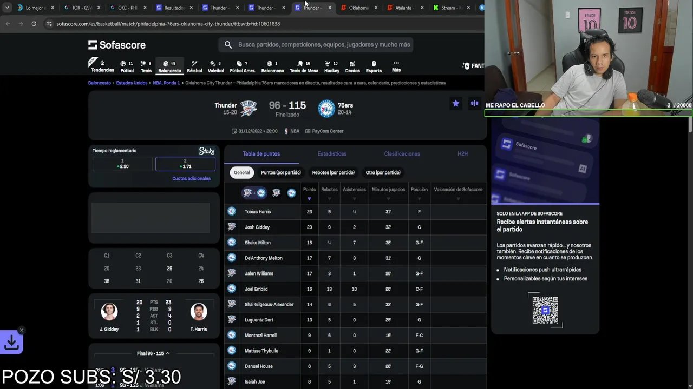This screenshot has height=389, width=693.
Task: Show both teams in player table
Action: coord(254,193)
